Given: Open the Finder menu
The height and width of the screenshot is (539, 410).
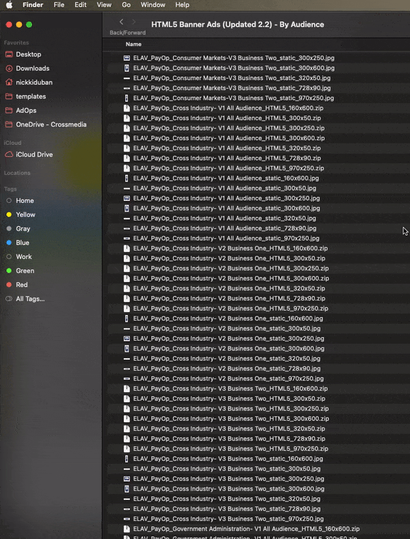Looking at the screenshot, I should pyautogui.click(x=33, y=5).
